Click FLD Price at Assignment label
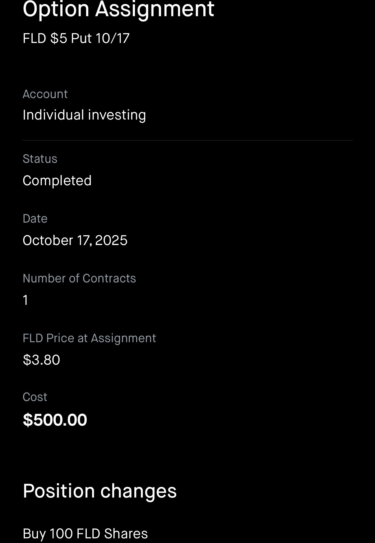The height and width of the screenshot is (543, 375). [89, 338]
